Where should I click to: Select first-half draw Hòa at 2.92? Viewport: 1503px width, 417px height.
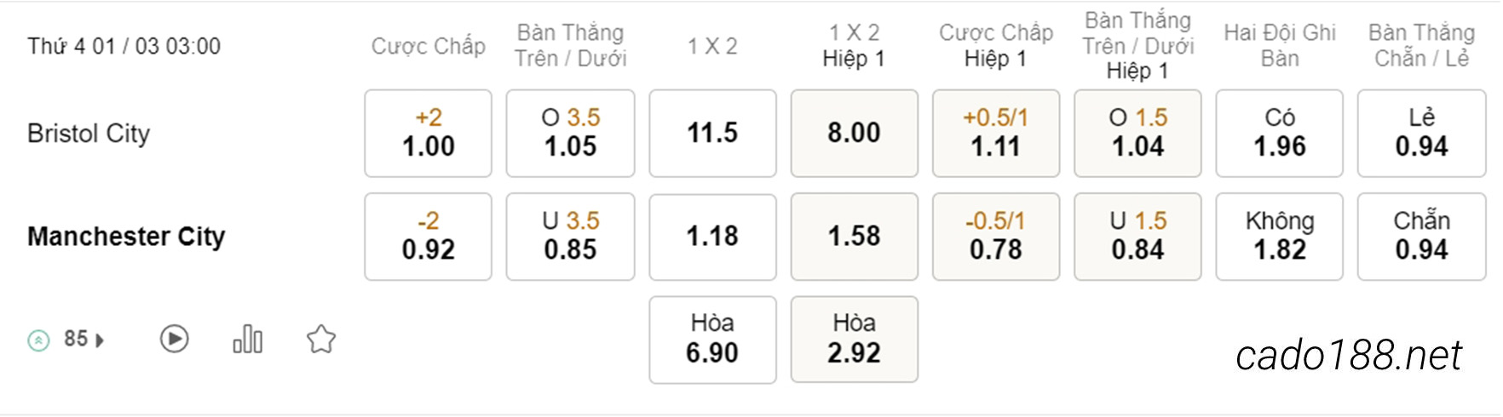854,340
